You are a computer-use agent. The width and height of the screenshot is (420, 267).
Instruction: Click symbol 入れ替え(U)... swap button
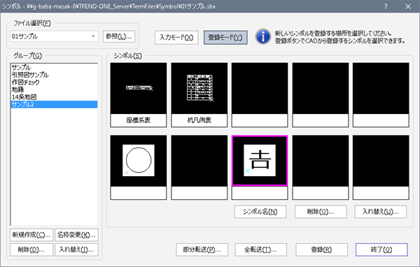coord(381,212)
